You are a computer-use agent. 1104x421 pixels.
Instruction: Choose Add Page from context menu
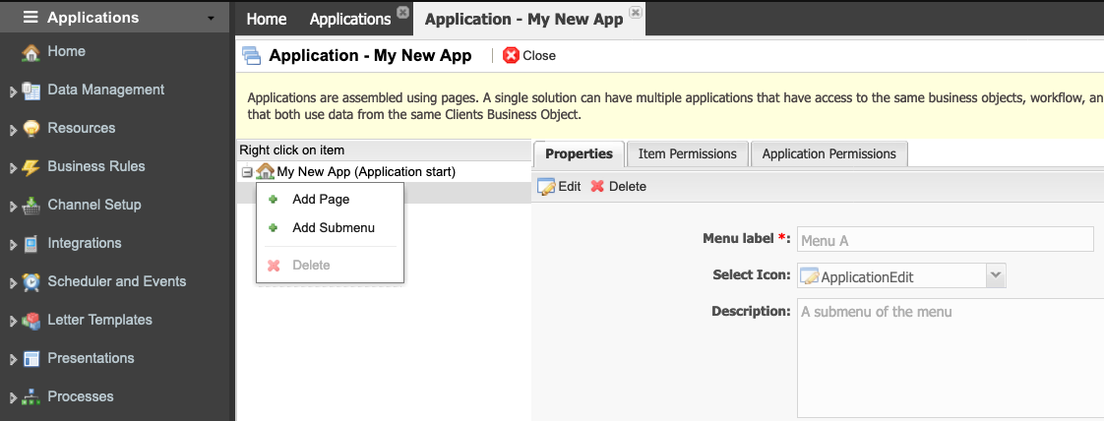pyautogui.click(x=321, y=200)
